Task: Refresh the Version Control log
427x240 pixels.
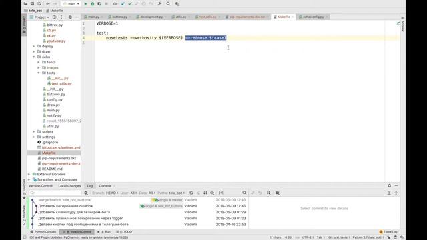Action: pyautogui.click(x=191, y=193)
